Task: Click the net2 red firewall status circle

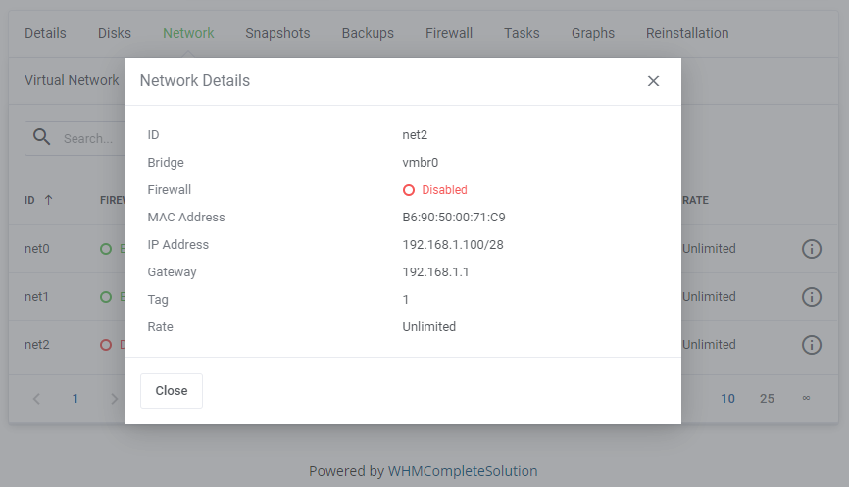Action: pos(106,344)
